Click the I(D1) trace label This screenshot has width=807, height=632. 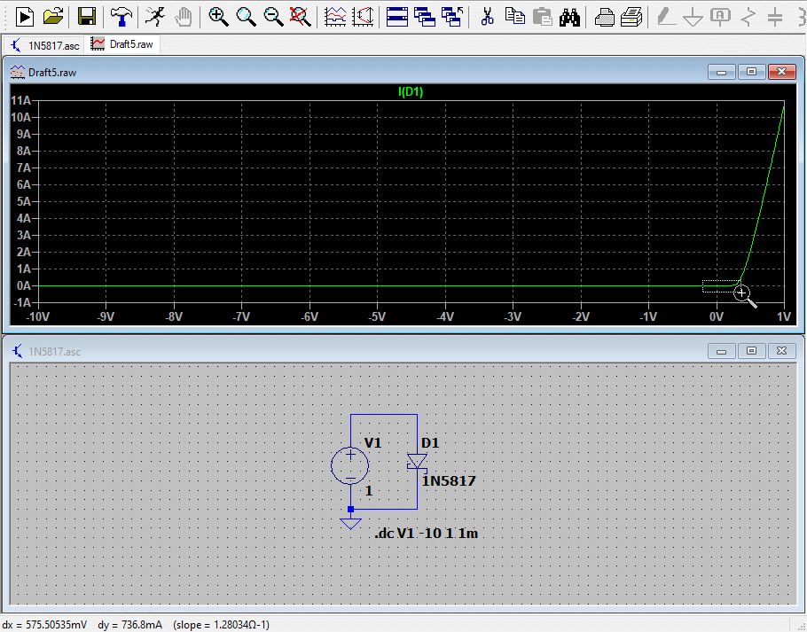coord(411,91)
